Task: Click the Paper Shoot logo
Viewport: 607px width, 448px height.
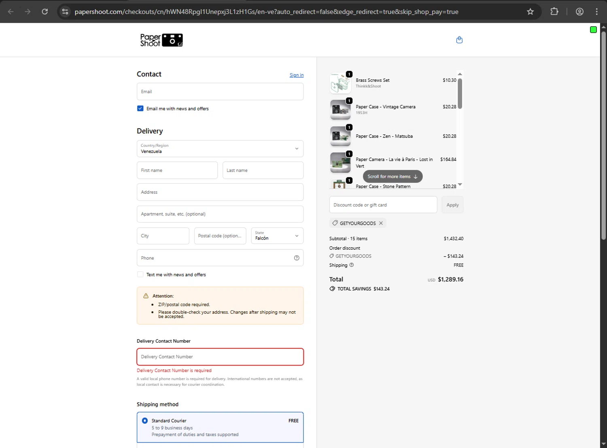Action: [161, 40]
